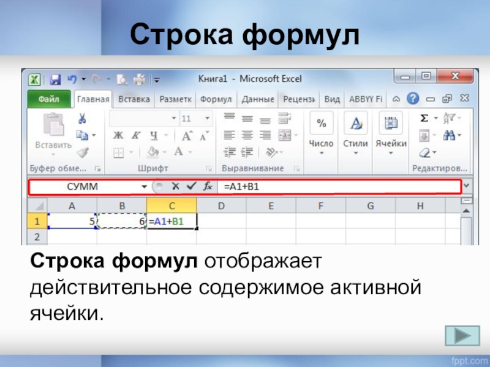Click the Orientation text rotation icon
This screenshot has height=367, width=490.
(x=271, y=152)
